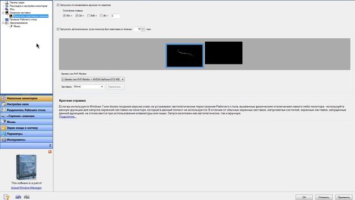355x200 pixels.
Task: Click the inactivity minutes input field
Action: pos(138,29)
